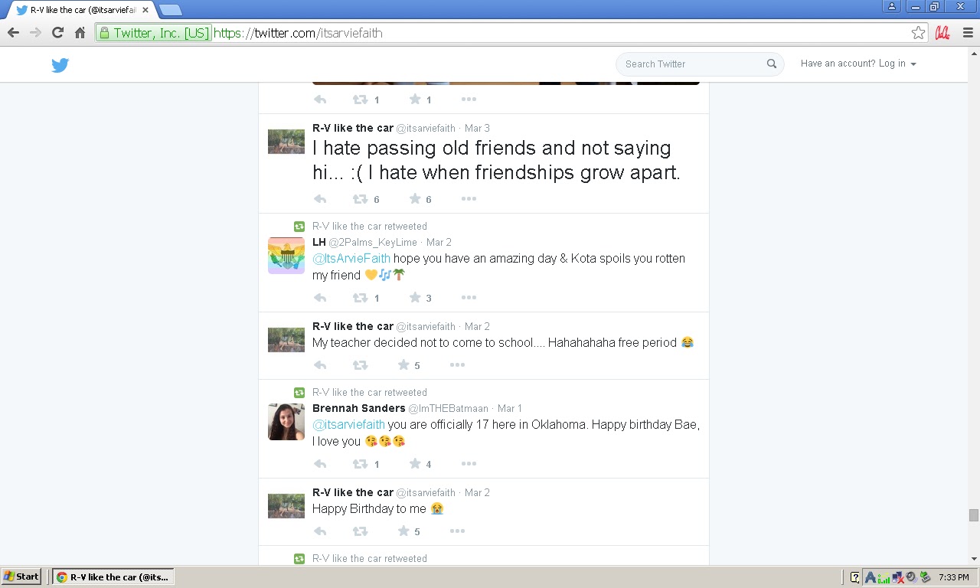Retweet Brennah Sanders' birthday tweet
The width and height of the screenshot is (980, 588).
(360, 464)
